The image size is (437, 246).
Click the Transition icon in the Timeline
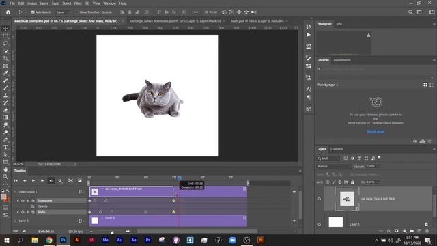click(x=80, y=180)
